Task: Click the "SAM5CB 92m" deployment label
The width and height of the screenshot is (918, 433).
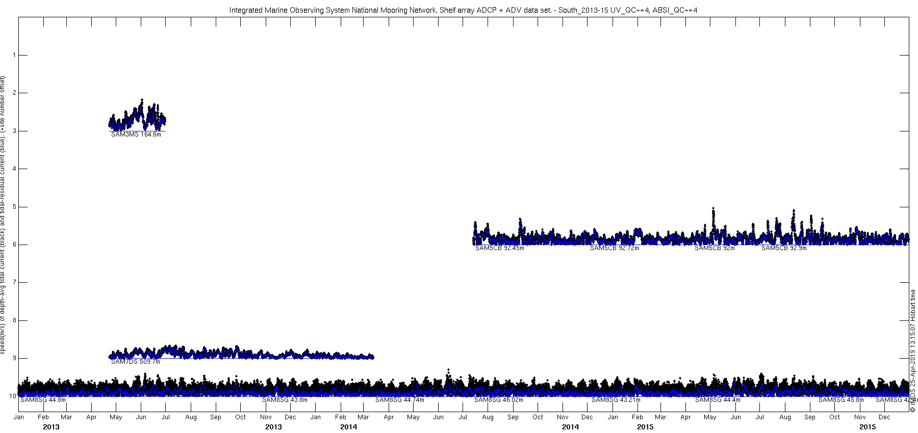Action: (715, 248)
